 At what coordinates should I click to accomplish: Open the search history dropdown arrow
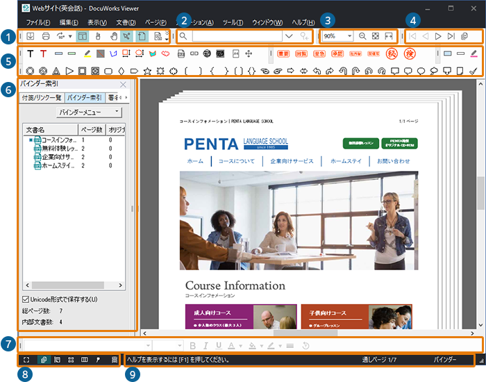pyautogui.click(x=289, y=36)
